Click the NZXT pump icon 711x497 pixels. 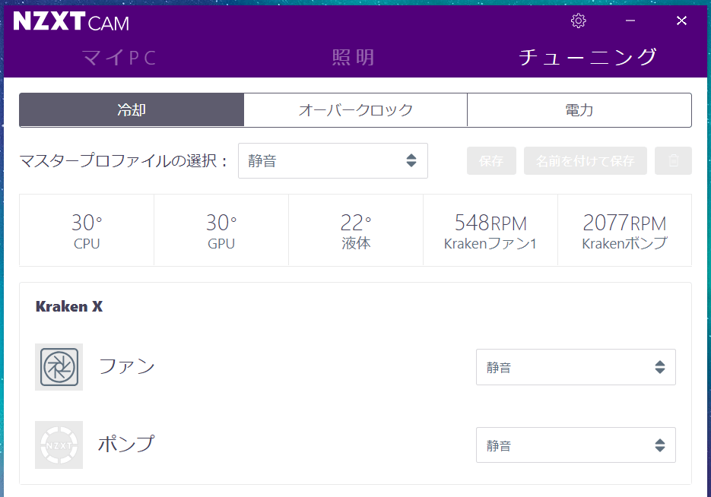[x=59, y=445]
